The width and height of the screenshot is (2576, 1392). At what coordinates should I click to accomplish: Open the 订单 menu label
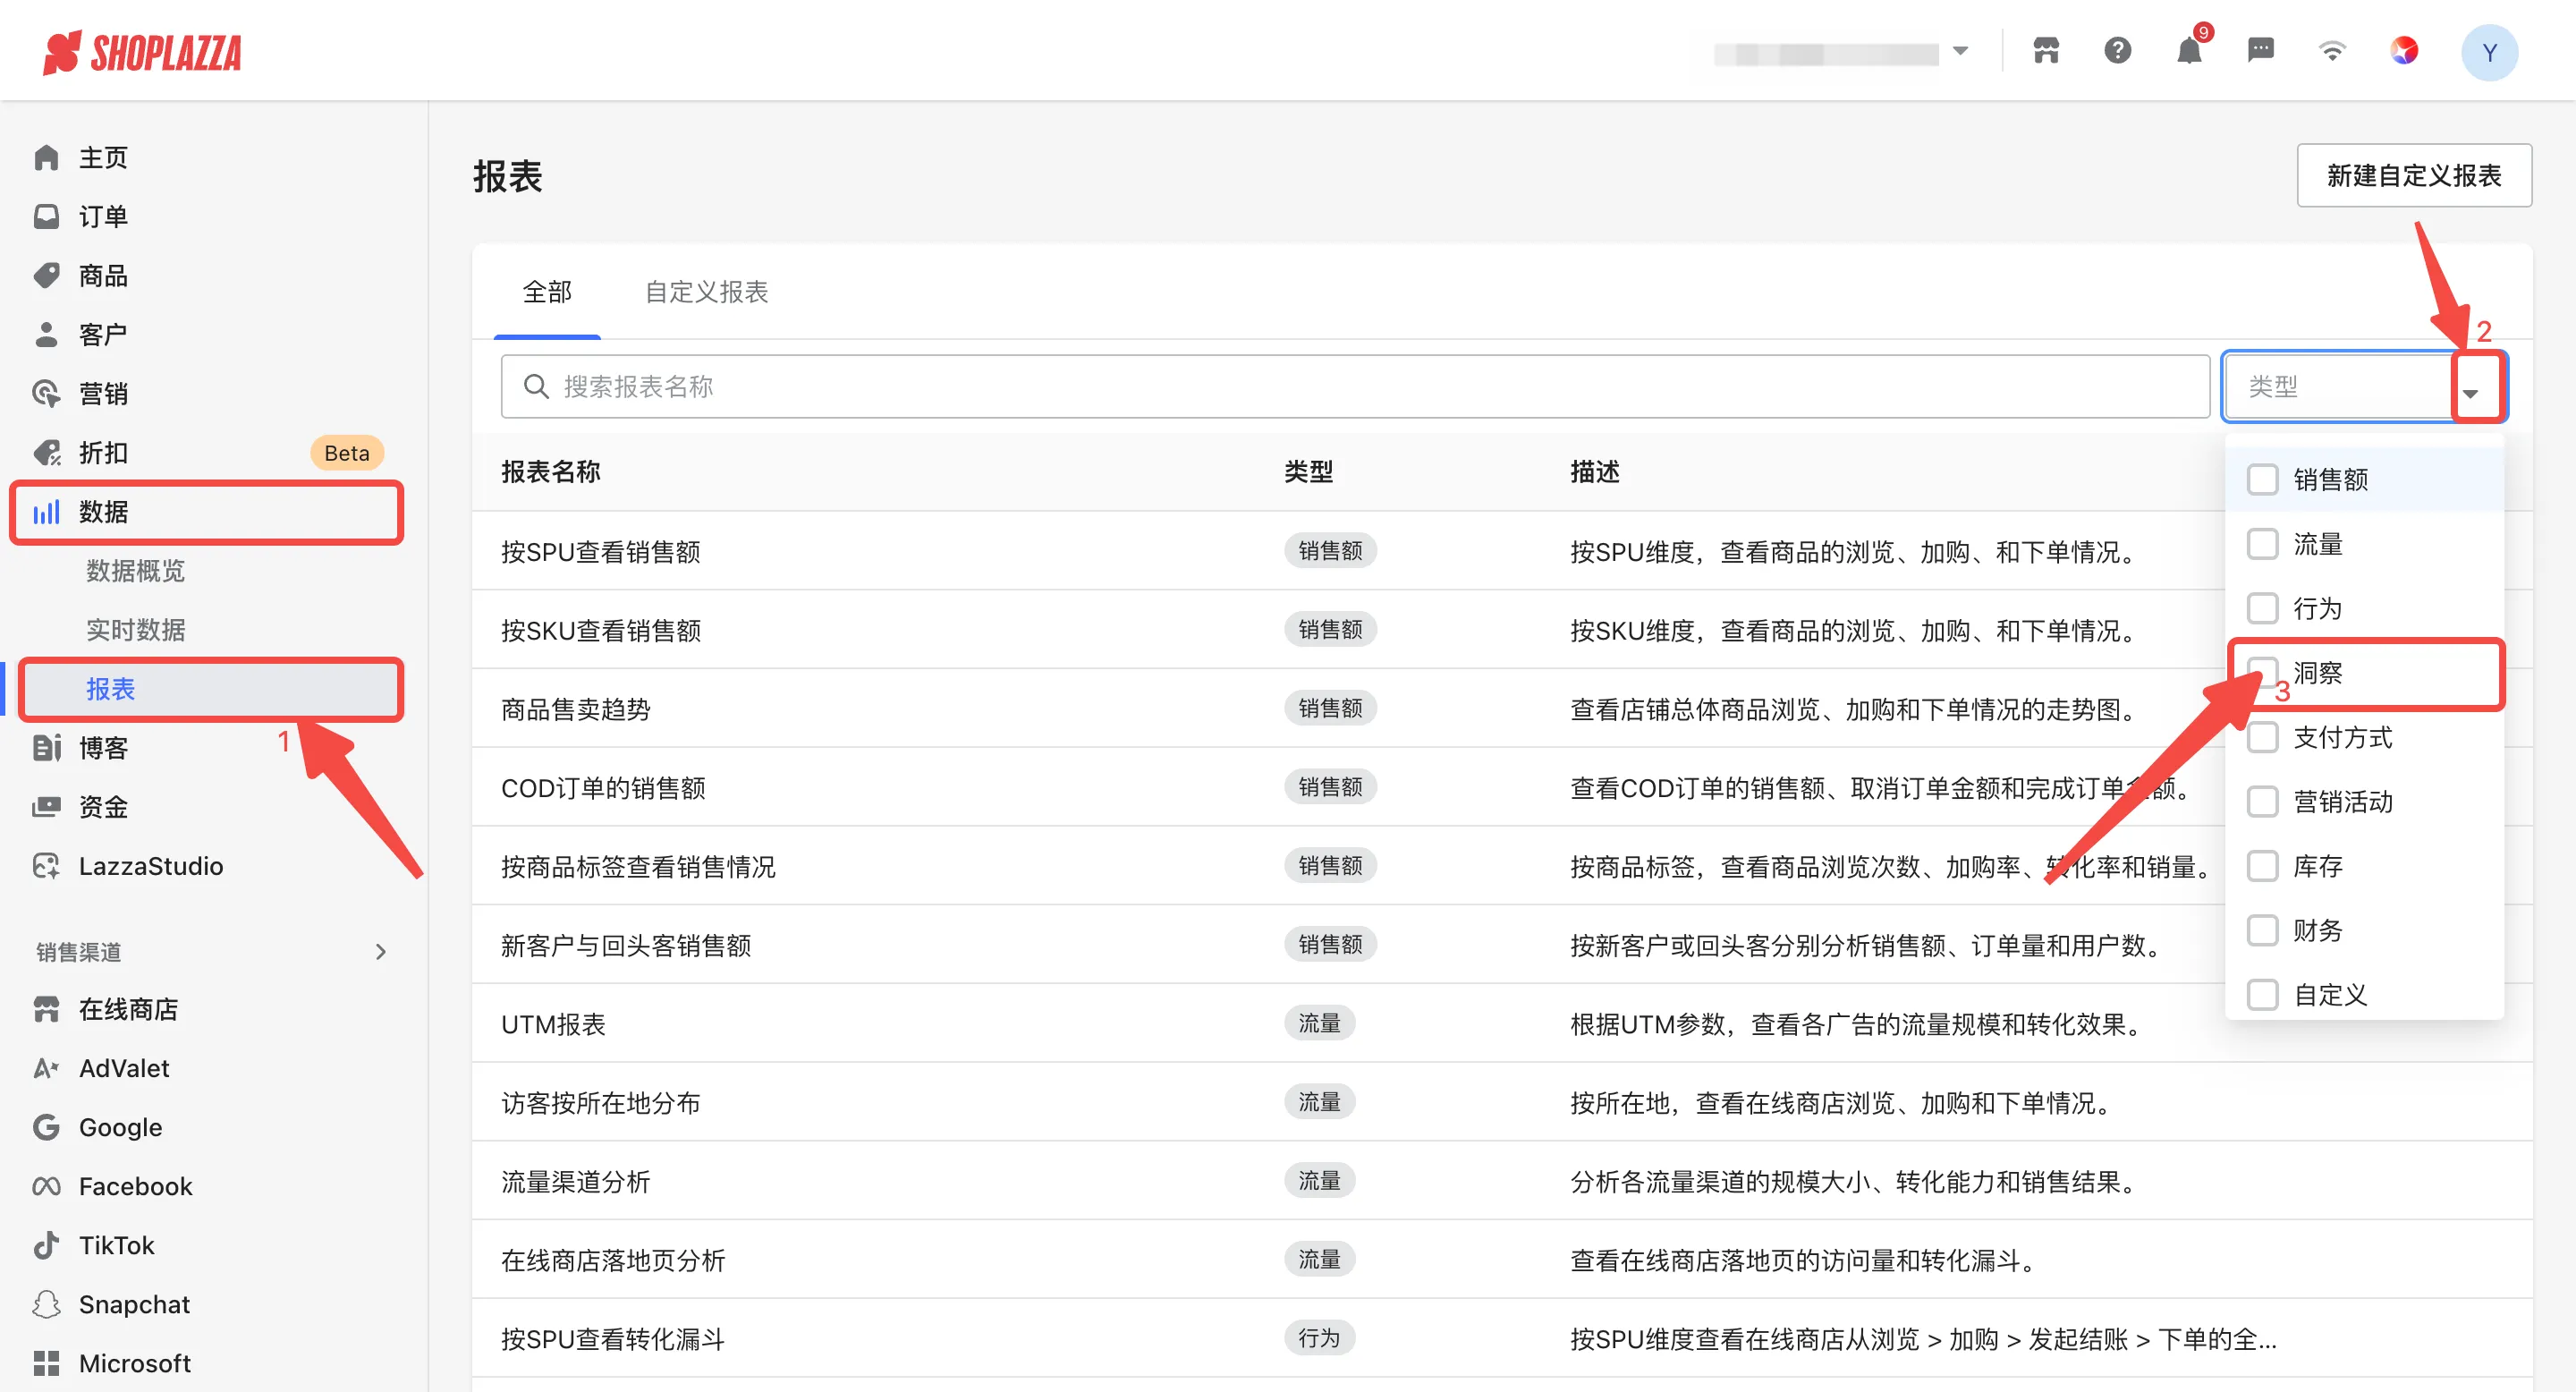coord(103,217)
